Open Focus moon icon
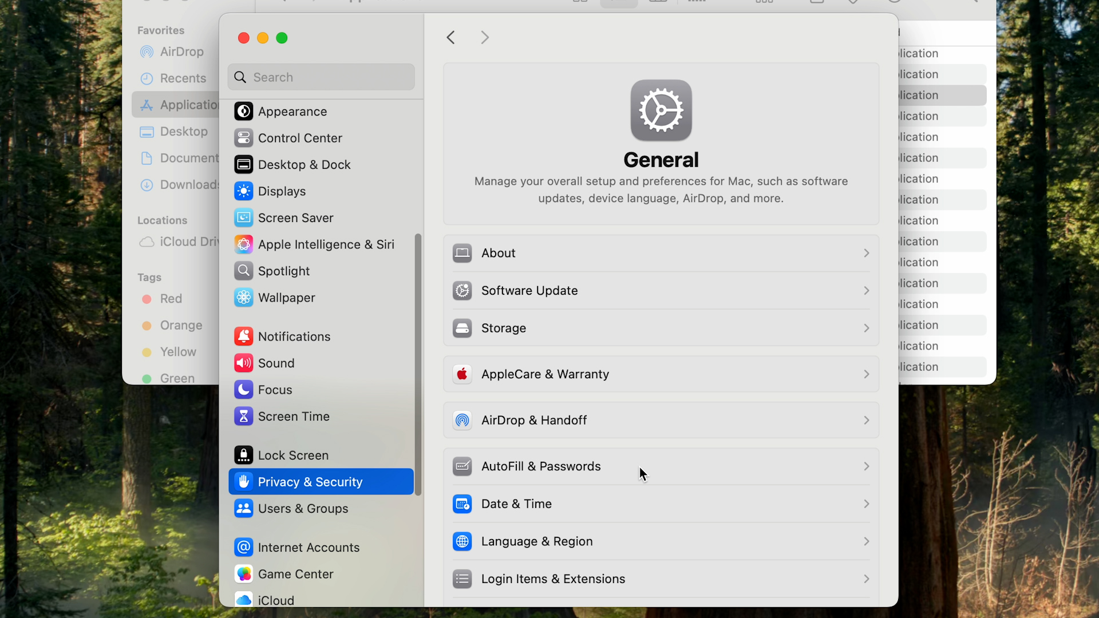The width and height of the screenshot is (1099, 618). coord(243,390)
